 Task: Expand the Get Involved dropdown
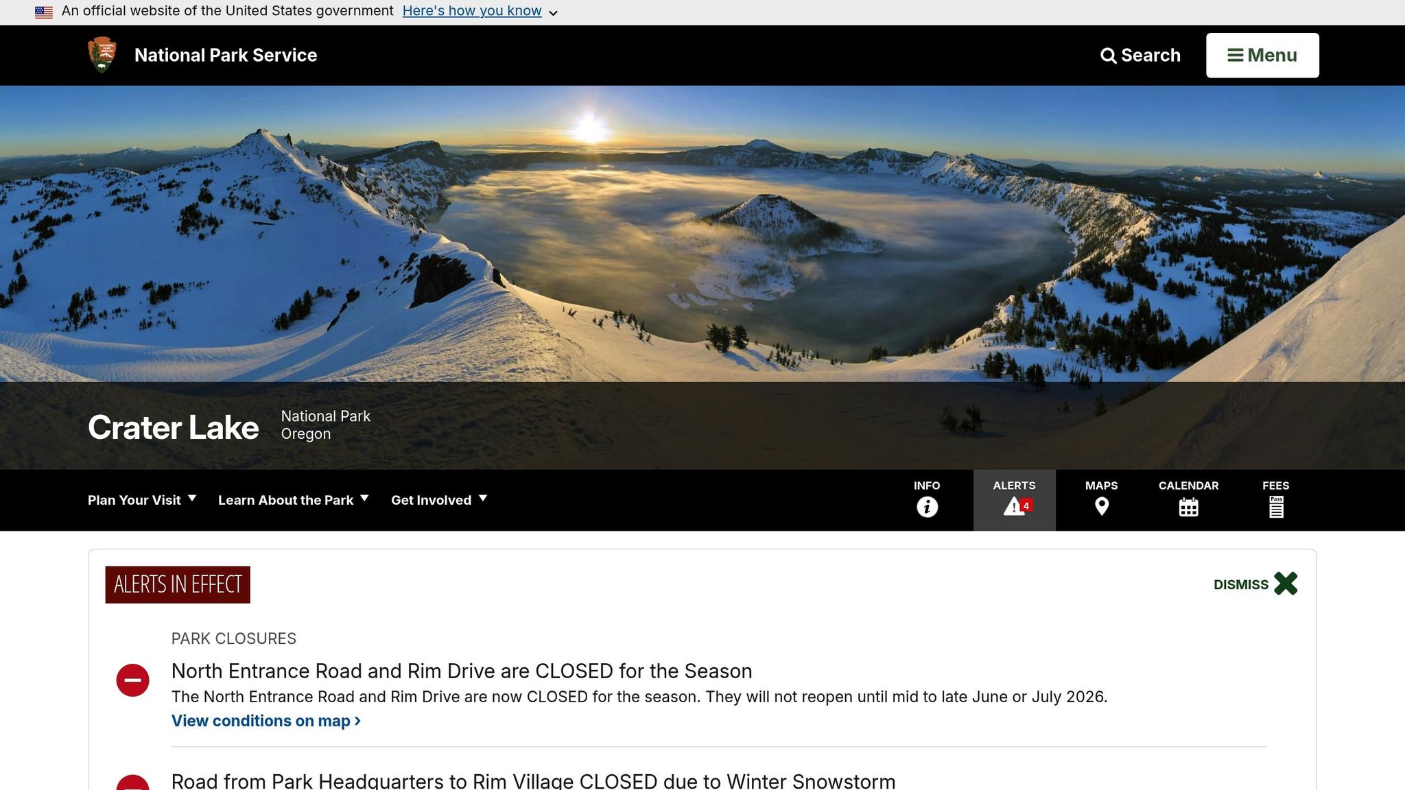click(439, 500)
